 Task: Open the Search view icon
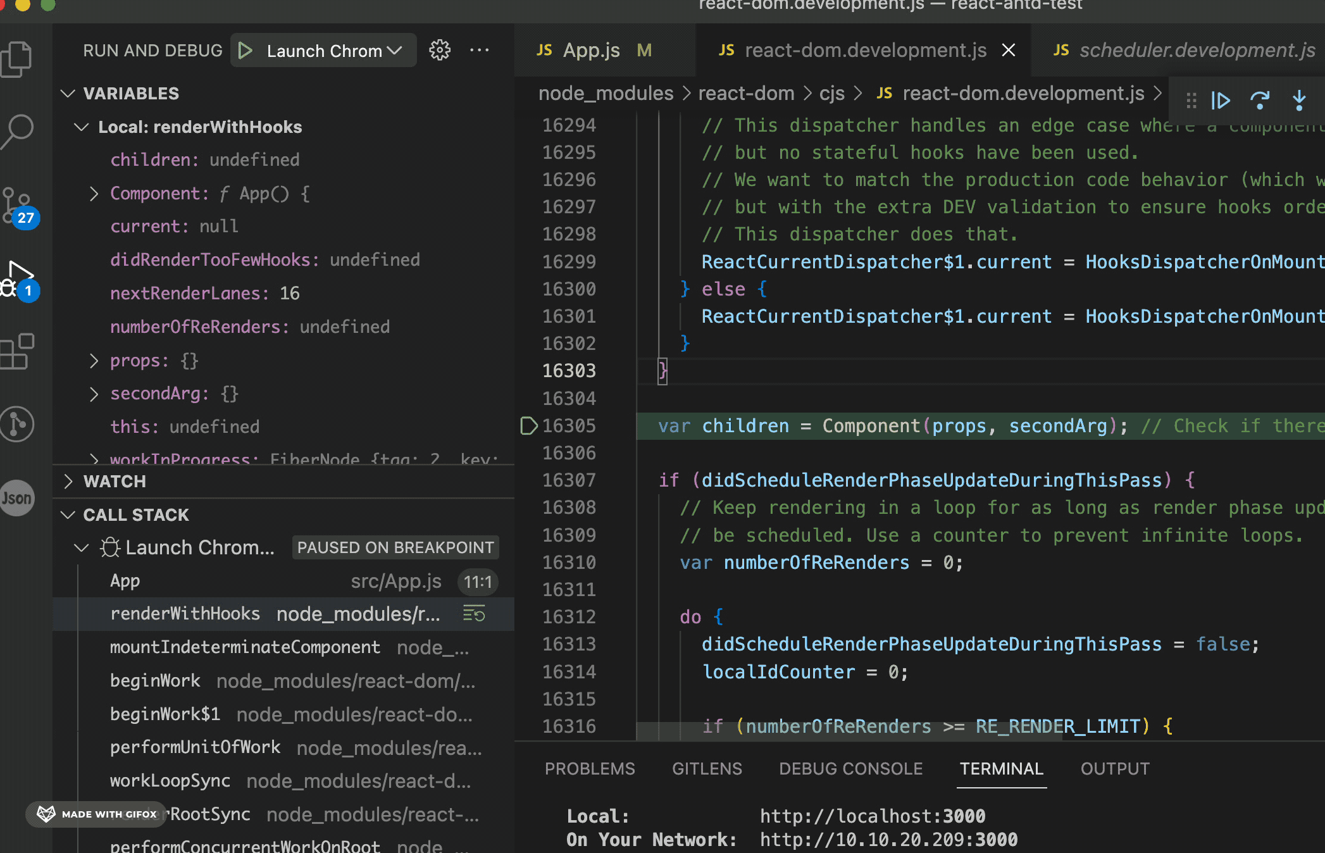(x=17, y=131)
